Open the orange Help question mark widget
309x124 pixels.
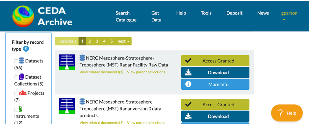pos(287,113)
